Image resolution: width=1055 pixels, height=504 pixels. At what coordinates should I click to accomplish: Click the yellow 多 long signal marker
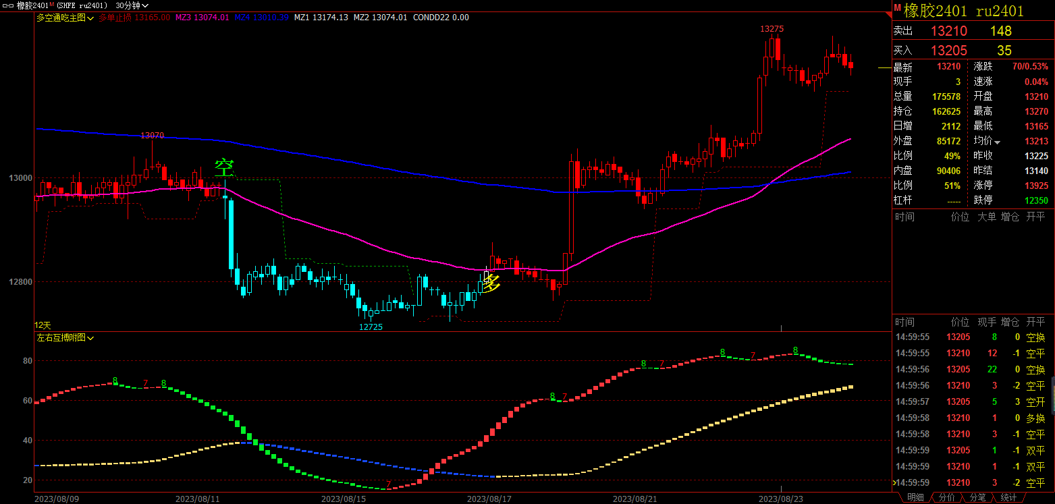[492, 283]
